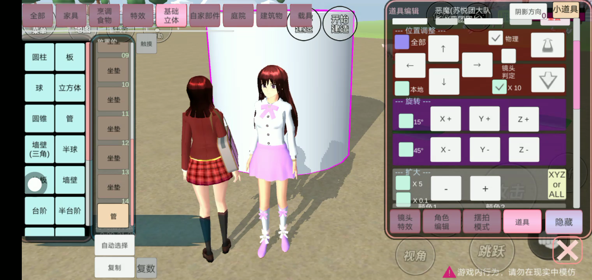This screenshot has height=280, width=592.
Task: Select the 基础立体 basic solids tab
Action: [x=171, y=16]
